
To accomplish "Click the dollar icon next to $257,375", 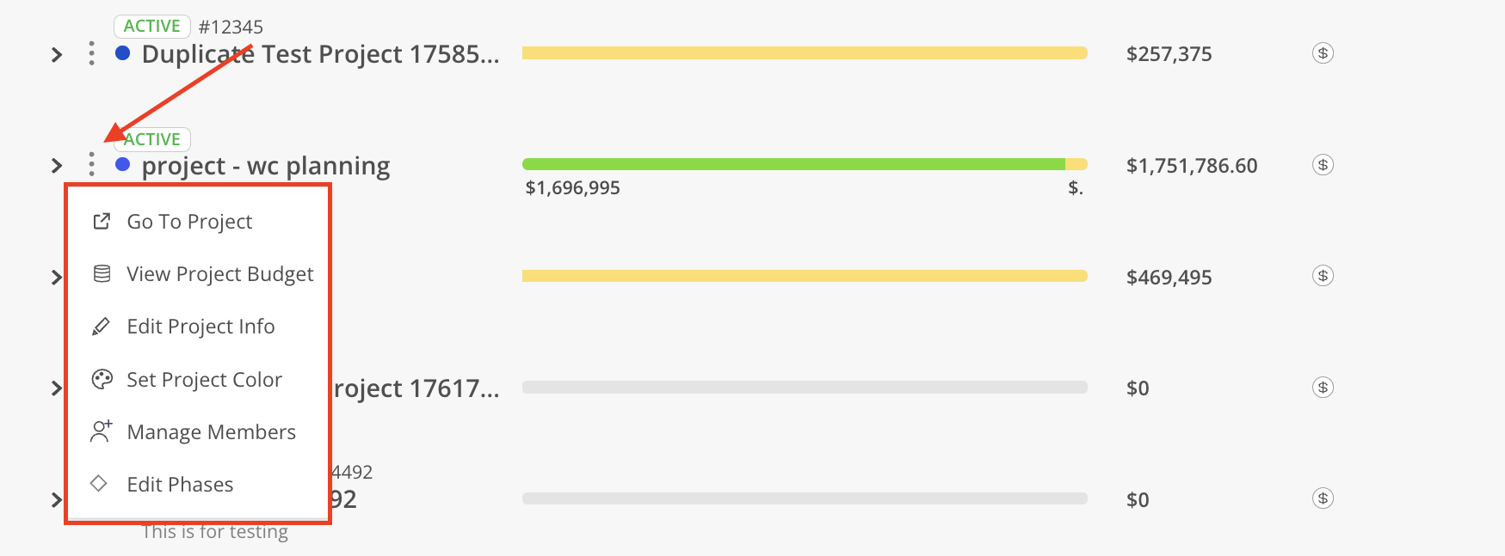I will click(1323, 53).
